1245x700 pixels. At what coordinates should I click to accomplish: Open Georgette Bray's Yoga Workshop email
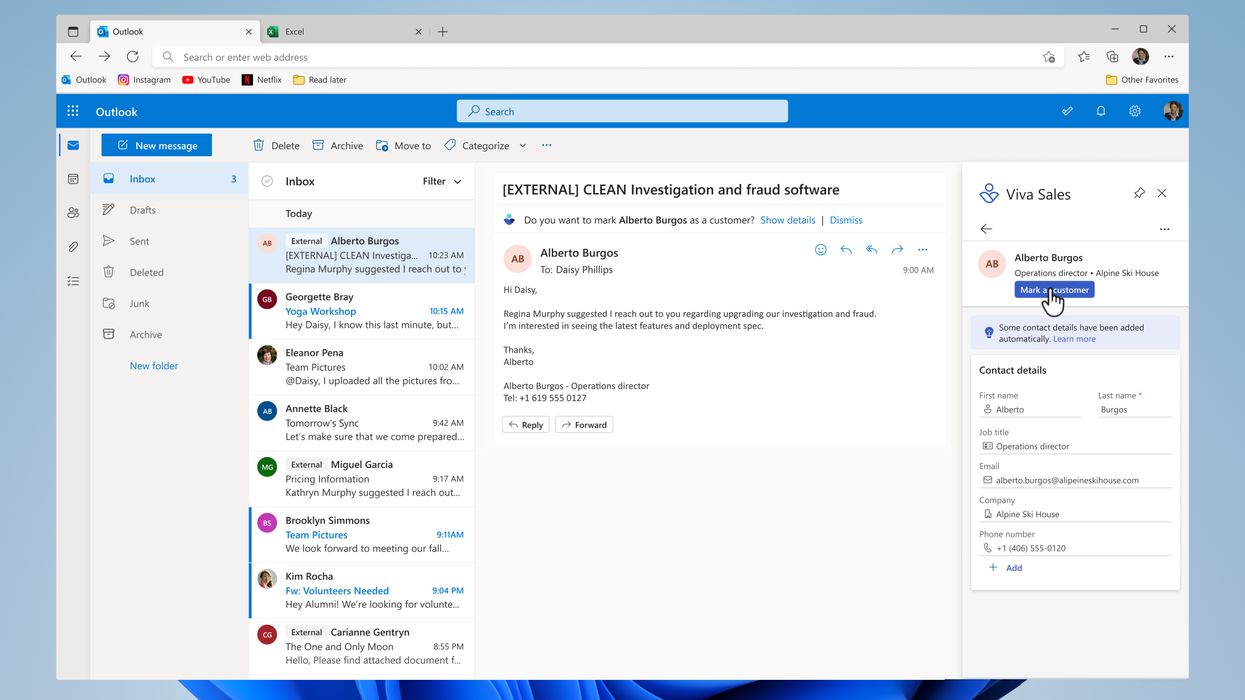pyautogui.click(x=362, y=311)
